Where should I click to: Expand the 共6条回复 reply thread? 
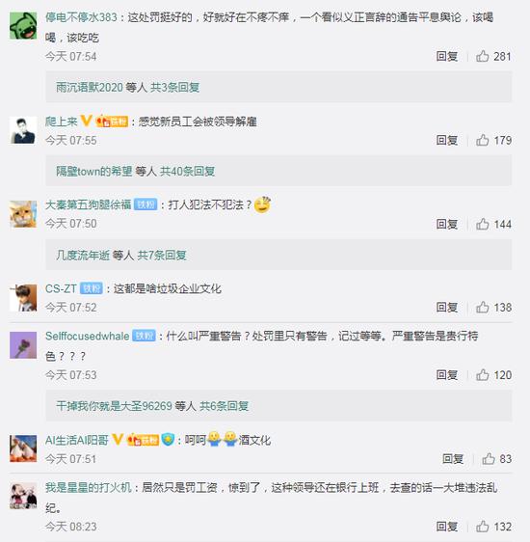(x=225, y=406)
